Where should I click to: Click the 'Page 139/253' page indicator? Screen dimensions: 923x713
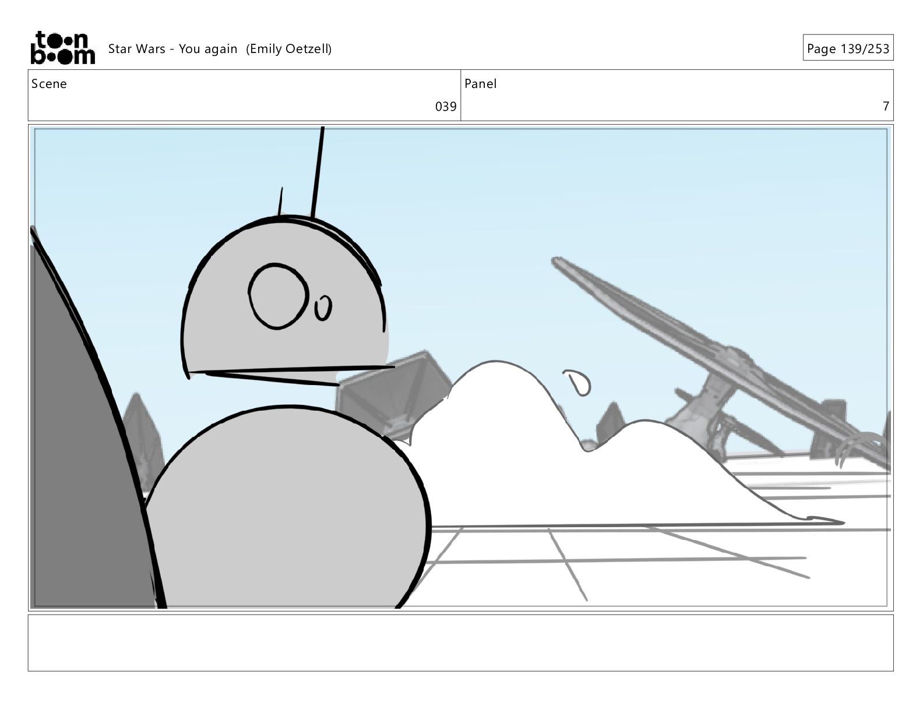[848, 48]
